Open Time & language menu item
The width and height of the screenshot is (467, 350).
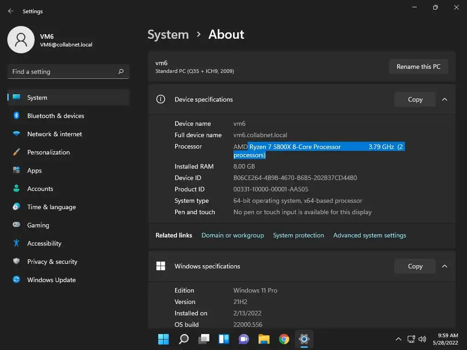coord(68,207)
